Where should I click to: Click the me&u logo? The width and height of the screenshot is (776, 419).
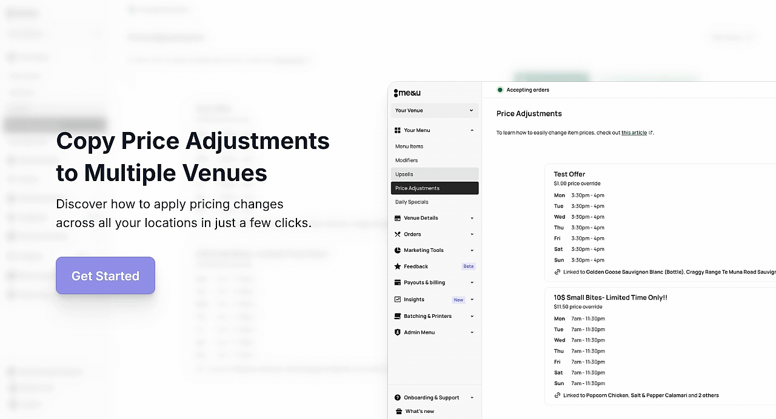tap(407, 93)
